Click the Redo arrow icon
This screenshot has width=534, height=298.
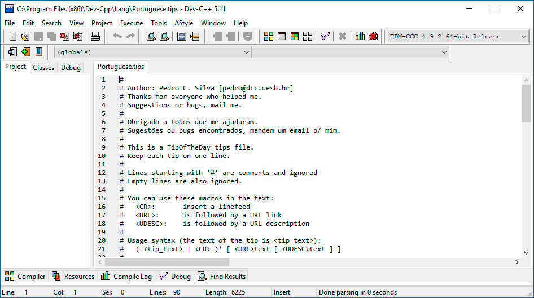[130, 36]
